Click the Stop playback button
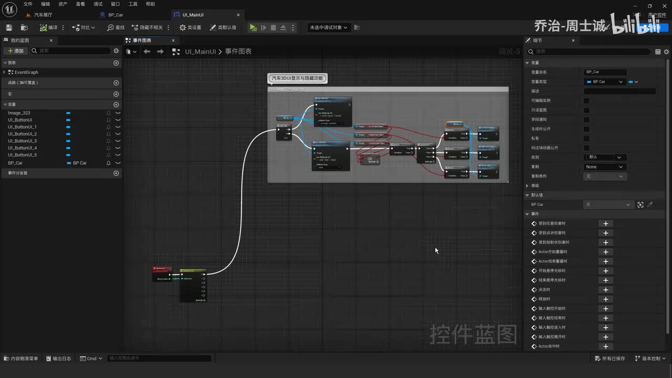The image size is (672, 378). click(273, 27)
